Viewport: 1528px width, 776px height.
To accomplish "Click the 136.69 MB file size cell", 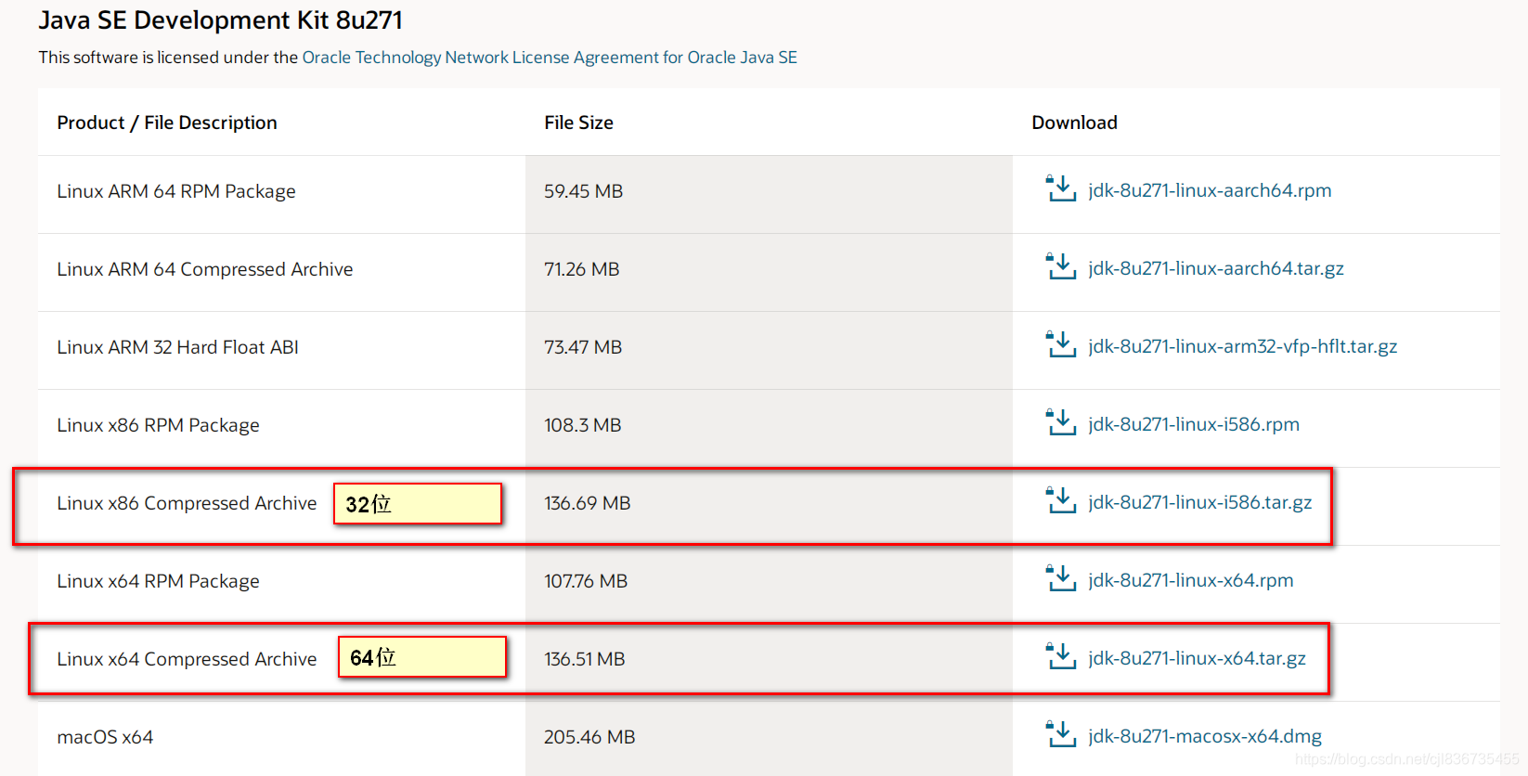I will tap(769, 506).
